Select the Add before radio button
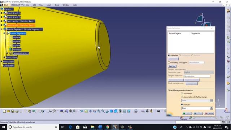Screen dimensions: 231x130 click(180, 55)
